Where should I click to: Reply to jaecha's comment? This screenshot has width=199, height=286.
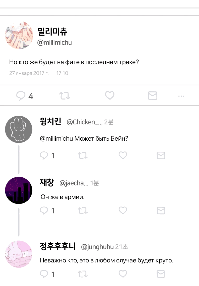click(x=44, y=211)
